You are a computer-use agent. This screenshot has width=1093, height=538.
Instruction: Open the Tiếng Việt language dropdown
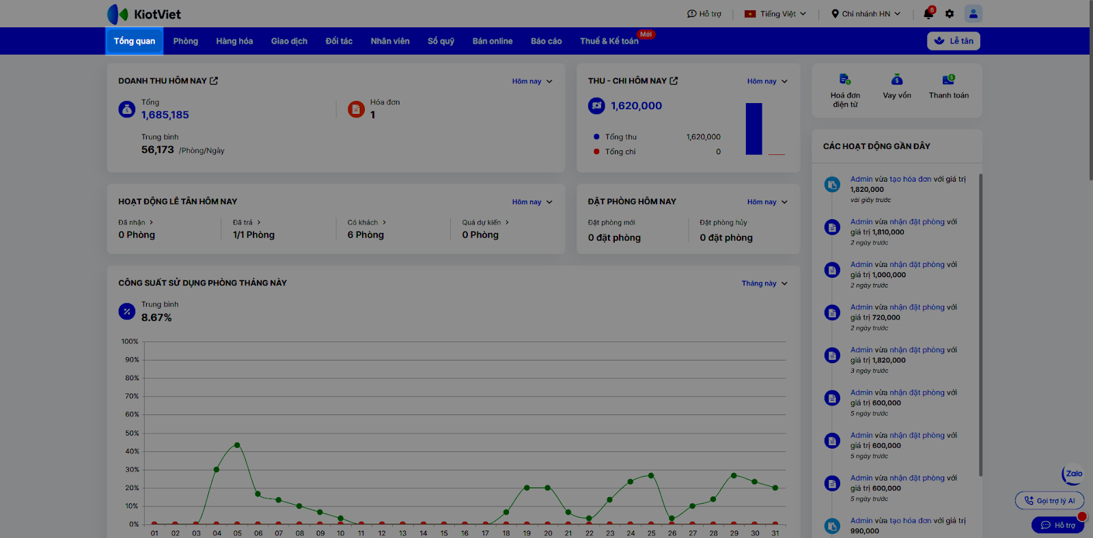click(x=775, y=14)
